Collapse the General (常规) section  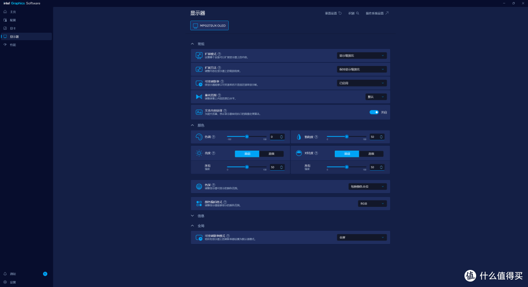pyautogui.click(x=192, y=44)
